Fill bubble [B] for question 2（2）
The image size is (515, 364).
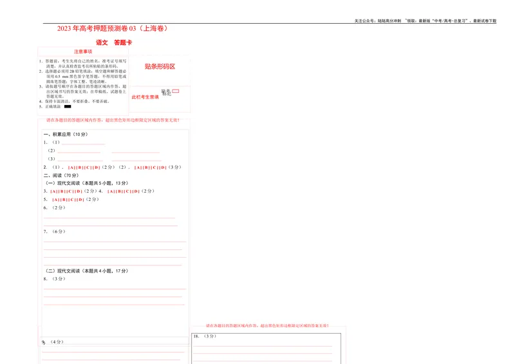(146, 168)
